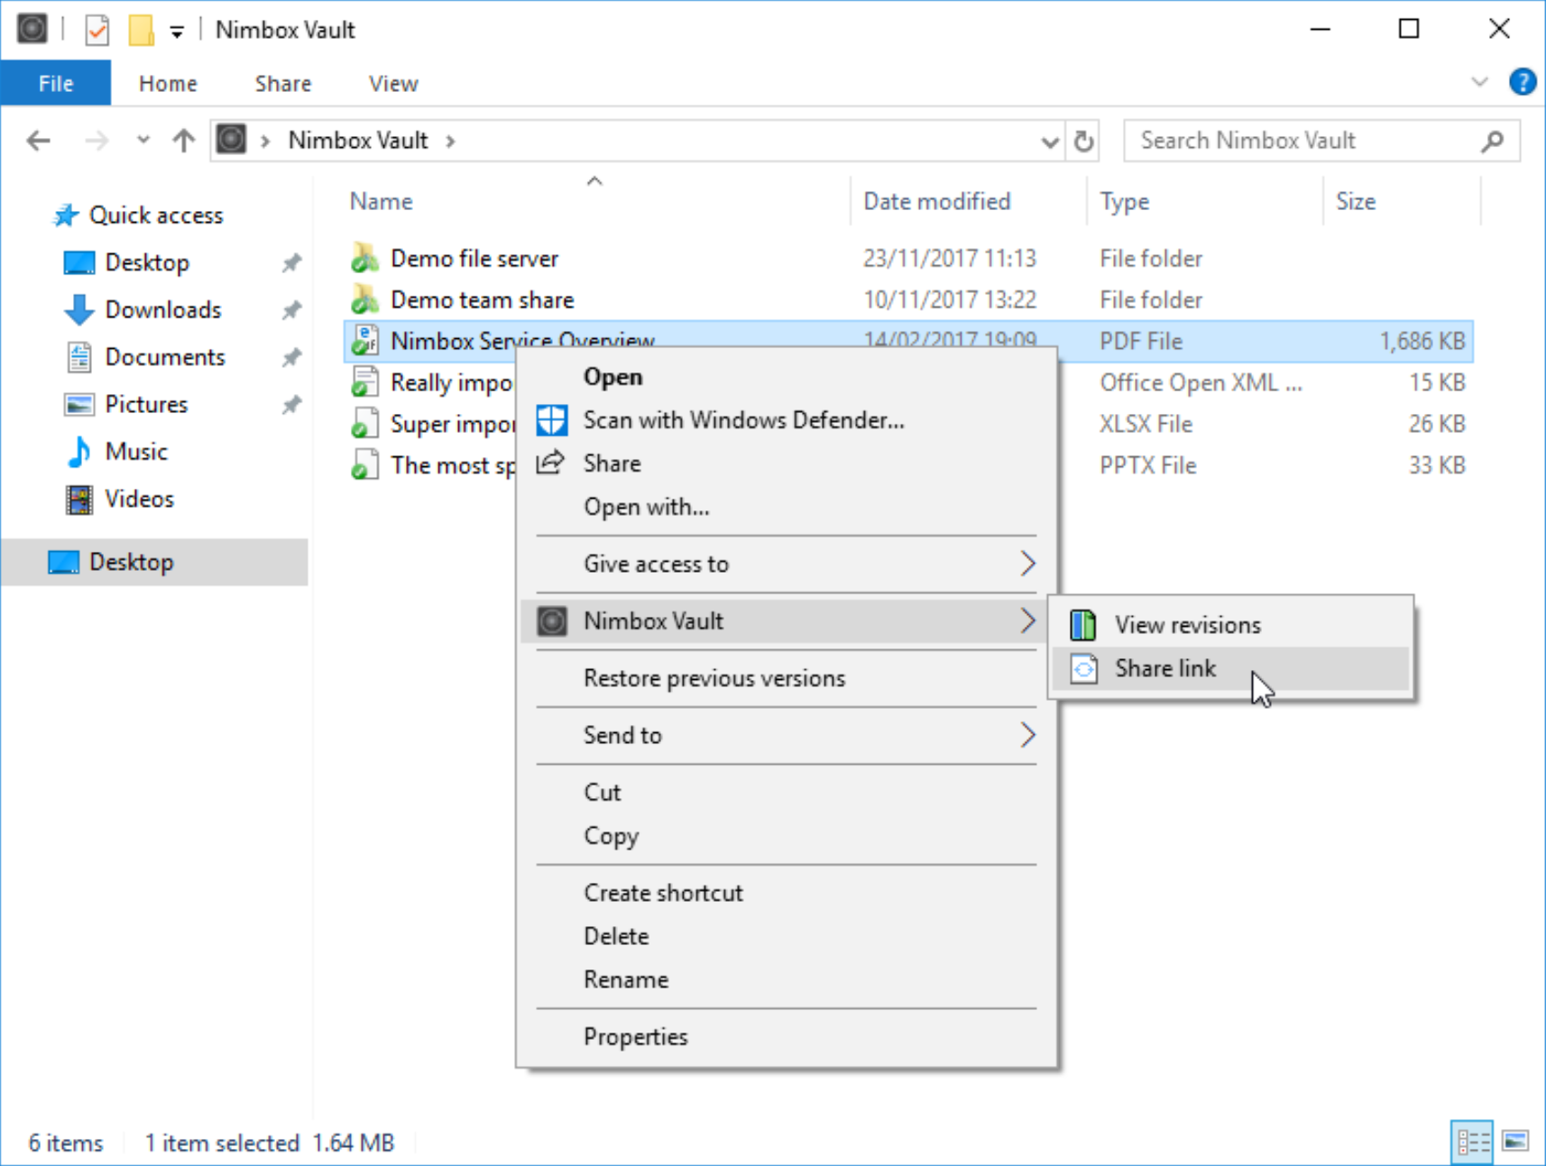The image size is (1546, 1166).
Task: Switch to the View ribbon tab
Action: tap(393, 84)
